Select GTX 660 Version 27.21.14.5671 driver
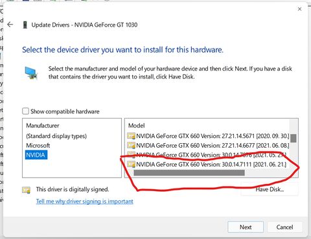Image resolution: width=311 pixels, height=239 pixels. (208, 136)
